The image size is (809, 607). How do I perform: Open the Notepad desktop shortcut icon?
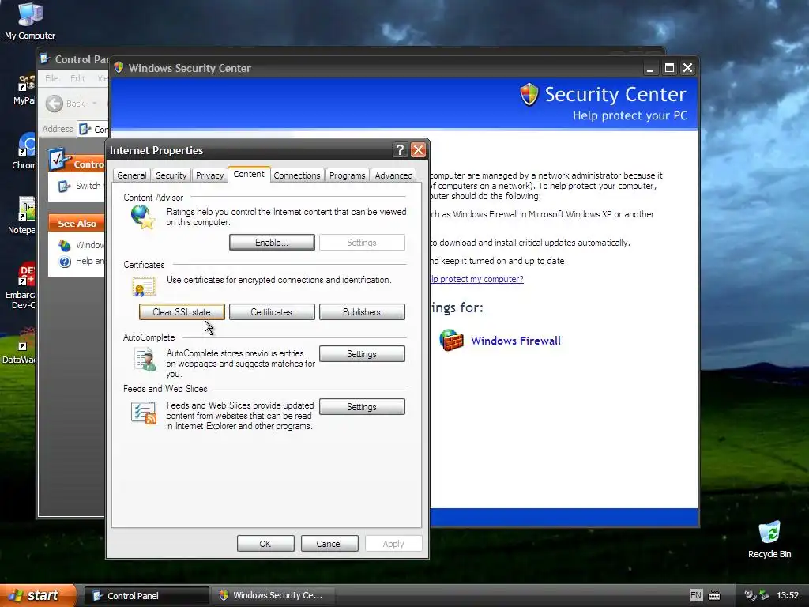pyautogui.click(x=26, y=209)
